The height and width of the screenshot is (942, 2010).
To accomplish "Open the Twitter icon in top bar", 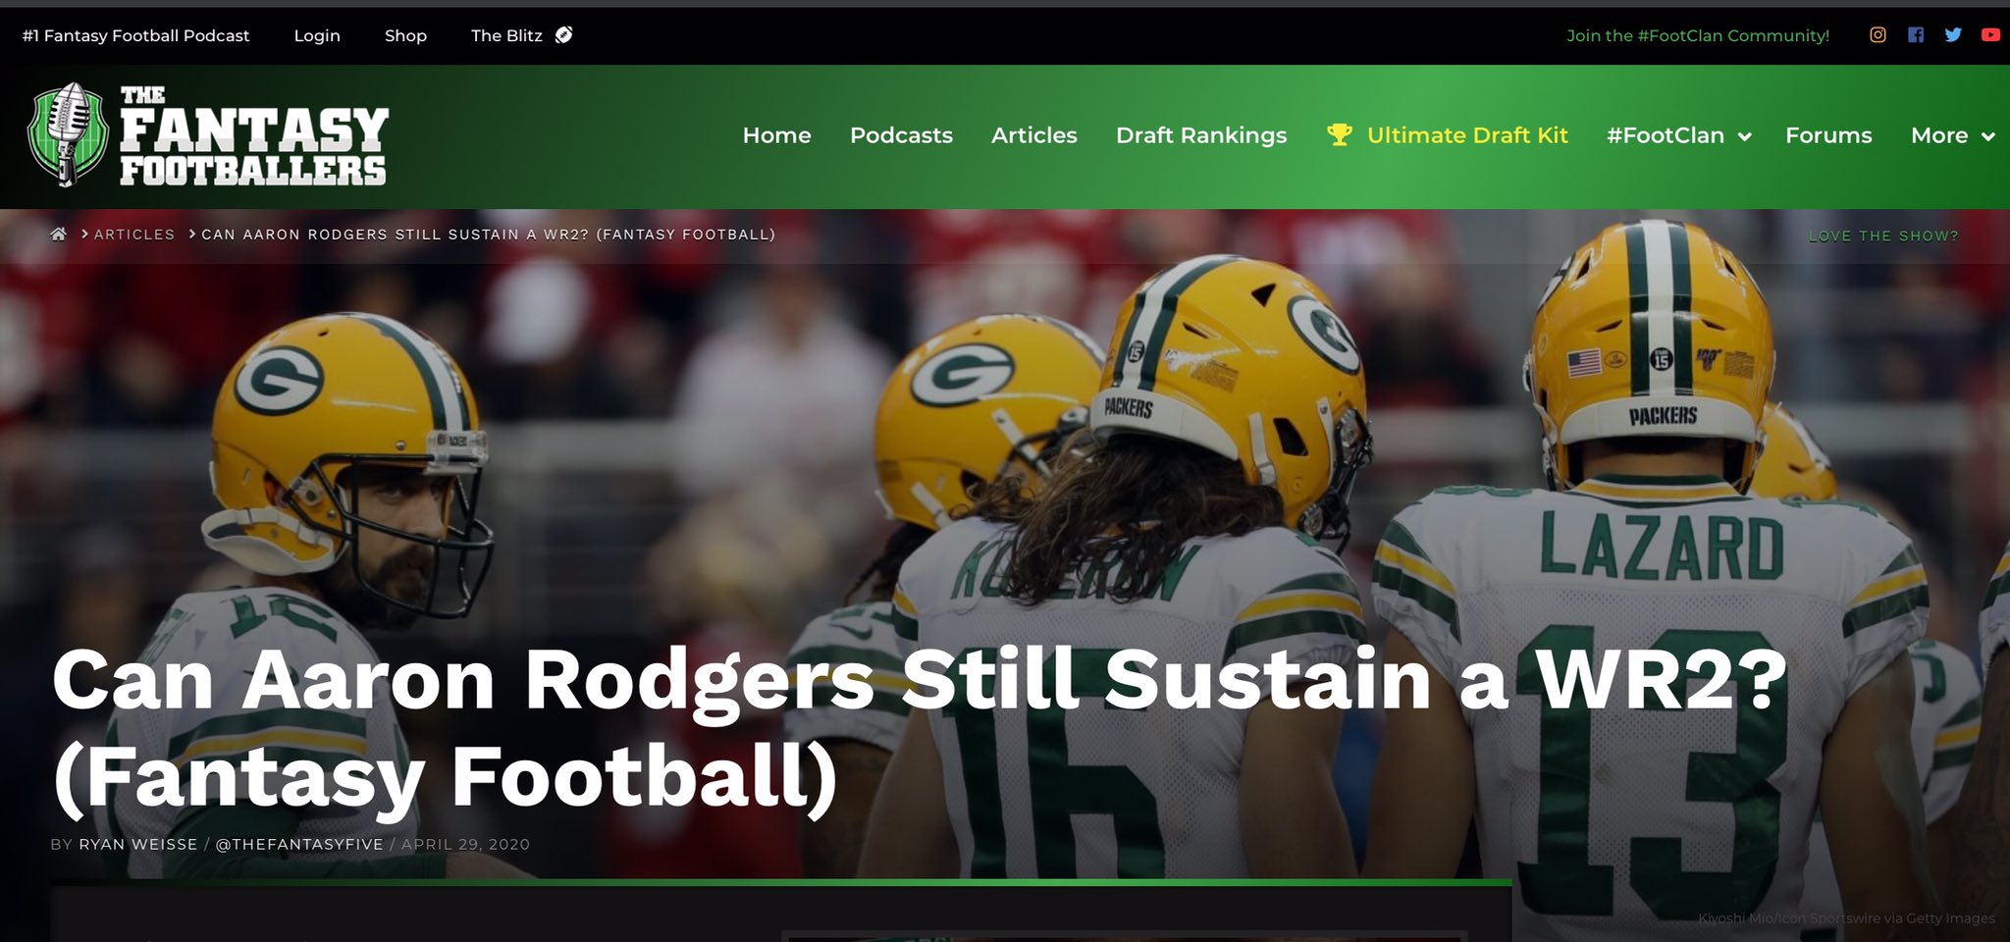I will coord(1953,35).
